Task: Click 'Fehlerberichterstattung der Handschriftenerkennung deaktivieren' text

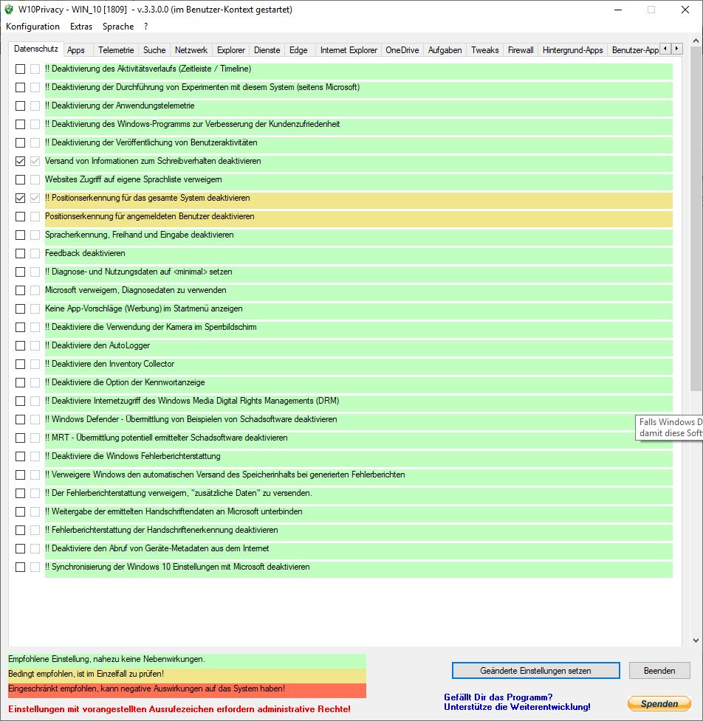Action: (162, 530)
